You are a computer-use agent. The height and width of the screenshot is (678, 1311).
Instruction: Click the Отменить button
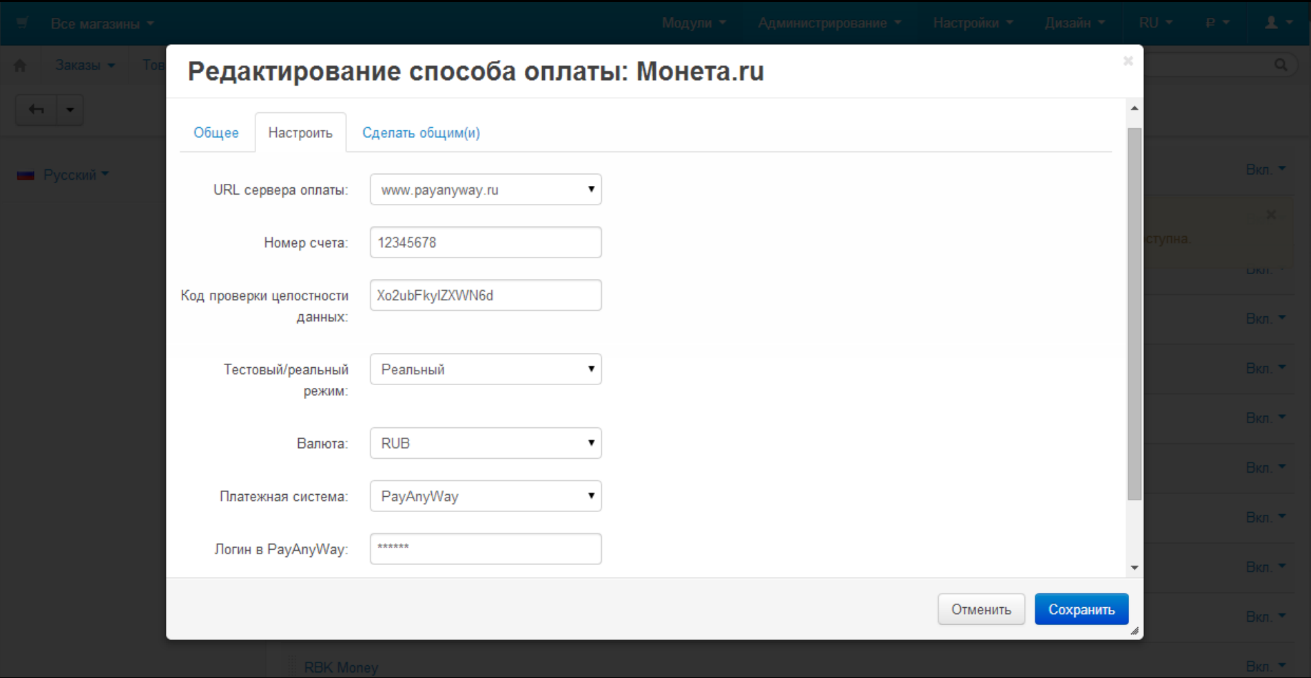(x=981, y=609)
